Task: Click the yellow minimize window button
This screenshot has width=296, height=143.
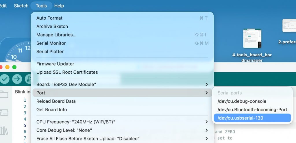Action: 7,67
